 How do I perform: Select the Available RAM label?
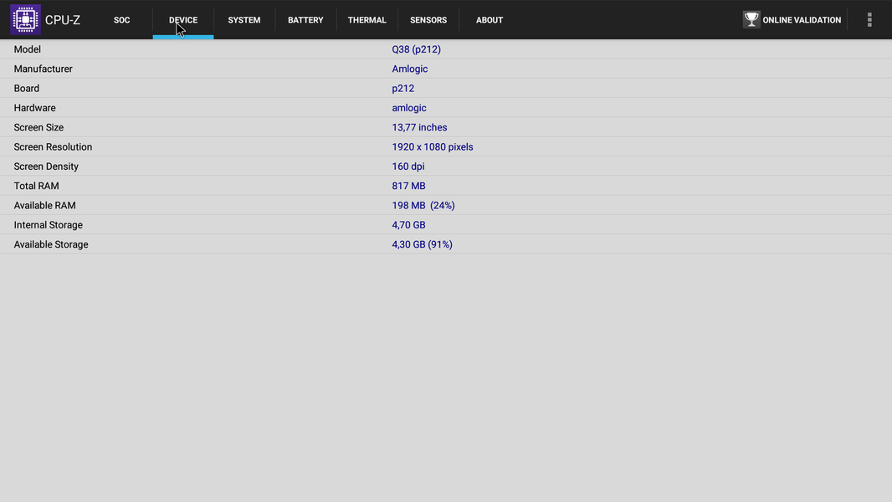[x=45, y=205]
